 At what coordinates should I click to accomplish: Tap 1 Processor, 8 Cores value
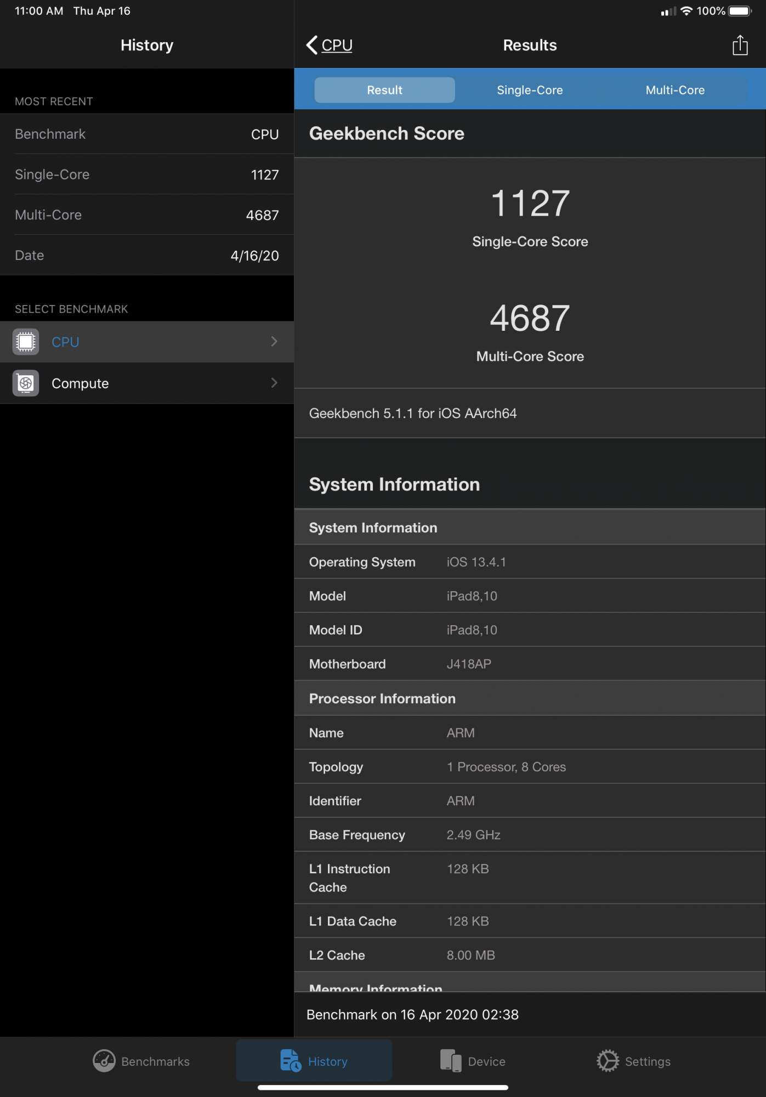click(x=506, y=767)
